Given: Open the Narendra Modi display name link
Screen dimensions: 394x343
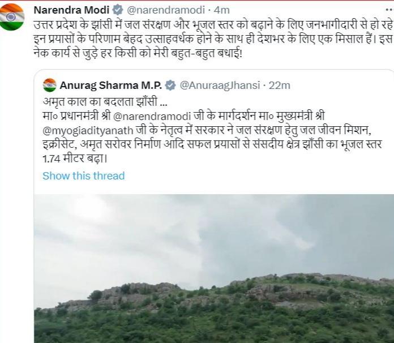Looking at the screenshot, I should [71, 10].
